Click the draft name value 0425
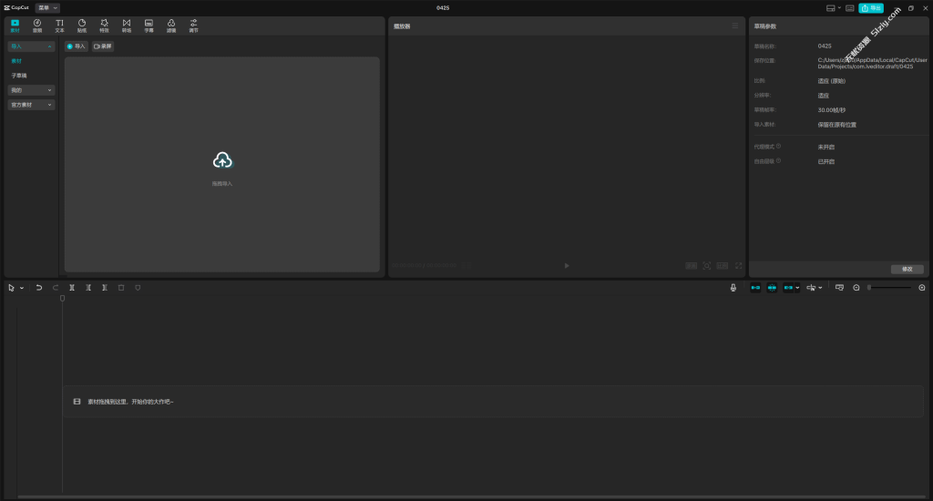 click(825, 46)
